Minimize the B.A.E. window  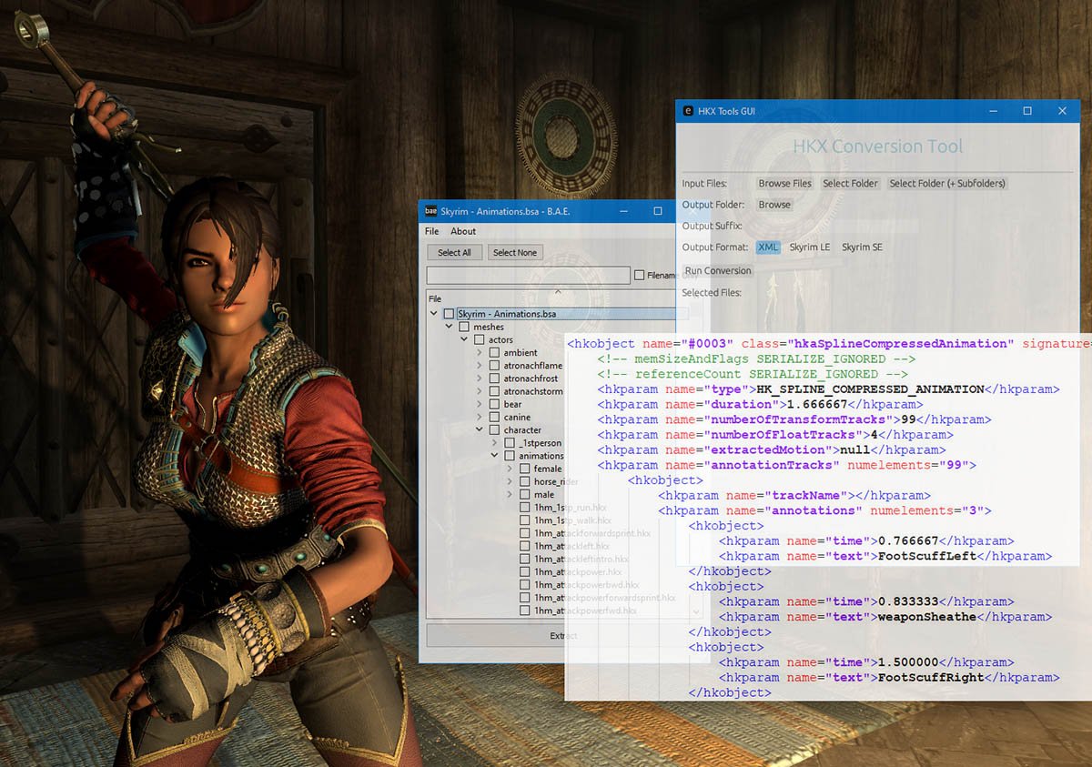(624, 211)
